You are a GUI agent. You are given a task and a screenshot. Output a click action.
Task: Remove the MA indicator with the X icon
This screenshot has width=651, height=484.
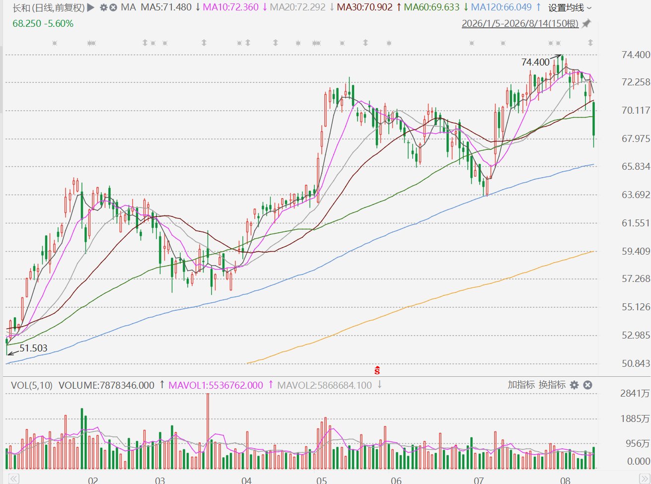(113, 7)
